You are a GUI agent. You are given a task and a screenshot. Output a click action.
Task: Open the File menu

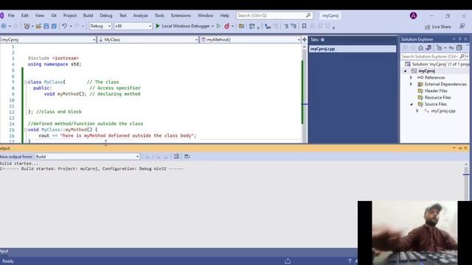tap(11, 15)
